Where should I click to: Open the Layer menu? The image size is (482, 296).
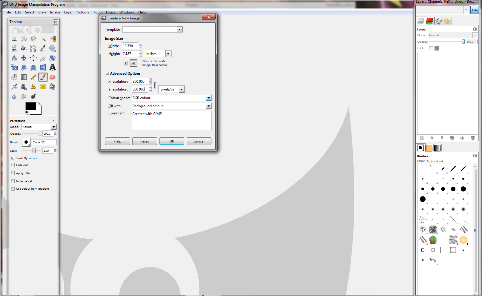(x=68, y=12)
